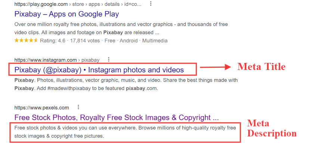This screenshot has height=147, width=315.
Task: Click the gold star rating icons
Action: pyautogui.click(x=26, y=41)
